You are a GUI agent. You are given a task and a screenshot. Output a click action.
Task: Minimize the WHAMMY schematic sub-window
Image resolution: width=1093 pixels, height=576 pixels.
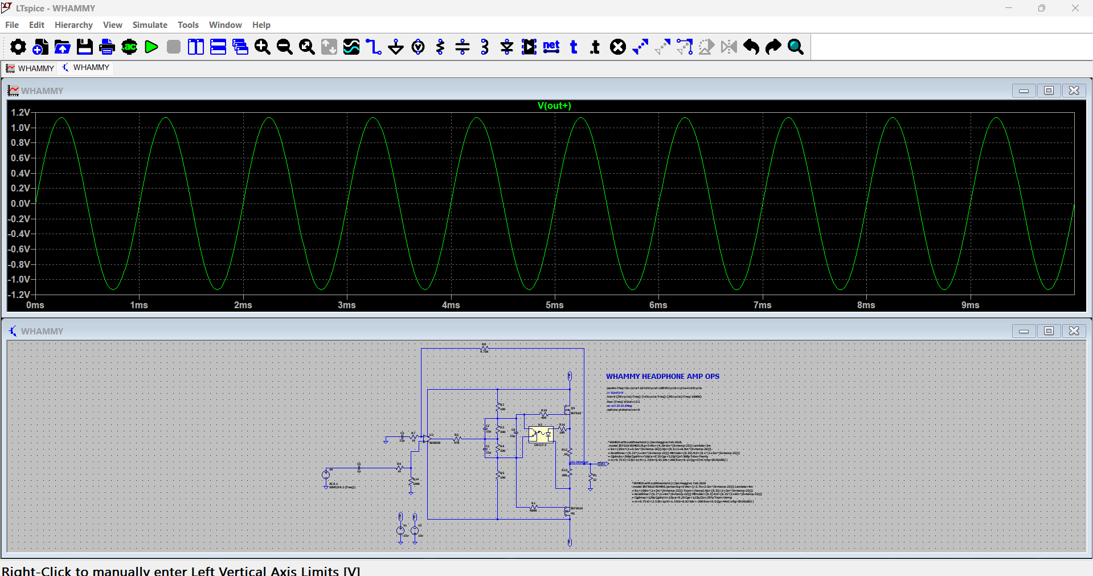click(x=1024, y=331)
